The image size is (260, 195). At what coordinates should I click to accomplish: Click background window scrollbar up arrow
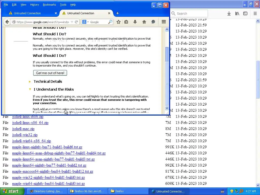[x=258, y=21]
